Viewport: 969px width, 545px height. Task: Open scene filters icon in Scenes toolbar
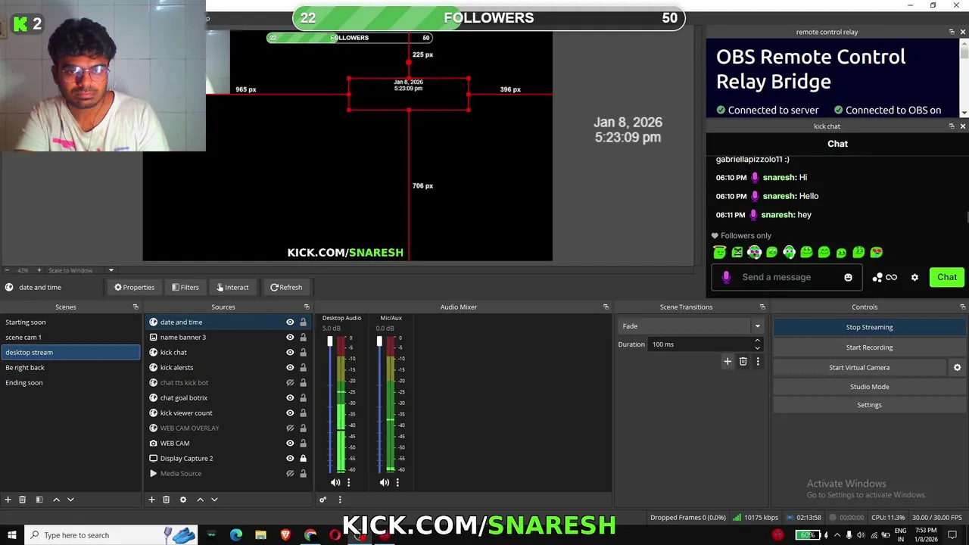(39, 500)
